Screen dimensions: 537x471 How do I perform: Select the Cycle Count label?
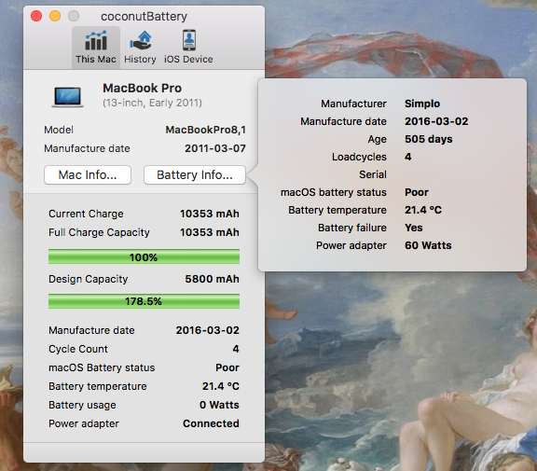(78, 349)
